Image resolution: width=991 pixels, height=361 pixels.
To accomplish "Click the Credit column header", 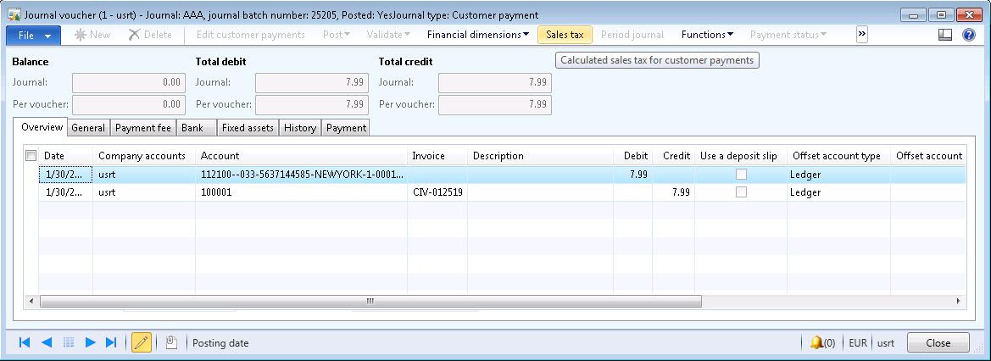I will (x=674, y=156).
